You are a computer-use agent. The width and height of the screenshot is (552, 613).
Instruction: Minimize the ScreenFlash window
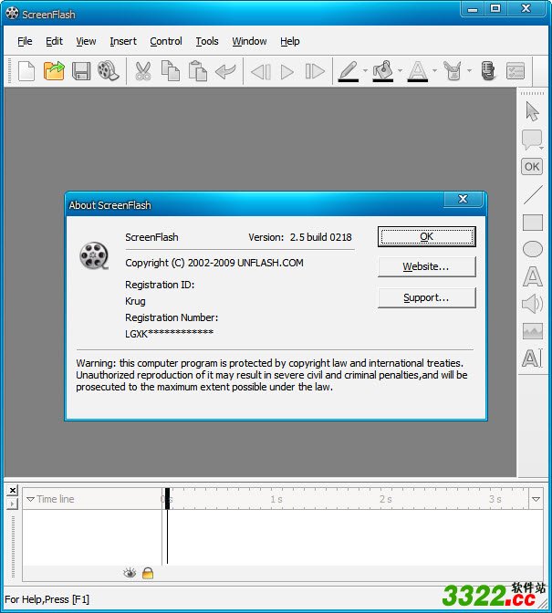click(473, 8)
